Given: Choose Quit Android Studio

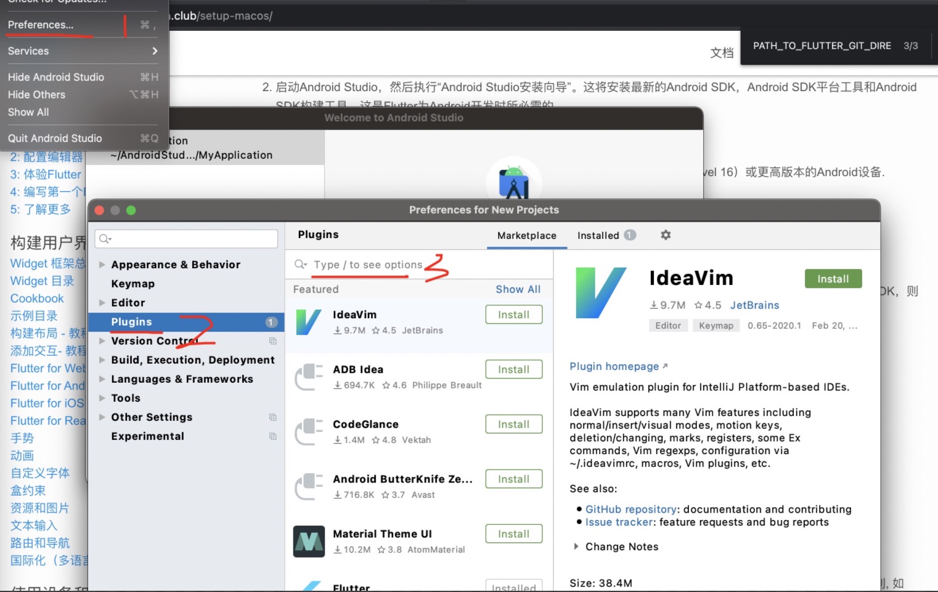Looking at the screenshot, I should [x=83, y=138].
